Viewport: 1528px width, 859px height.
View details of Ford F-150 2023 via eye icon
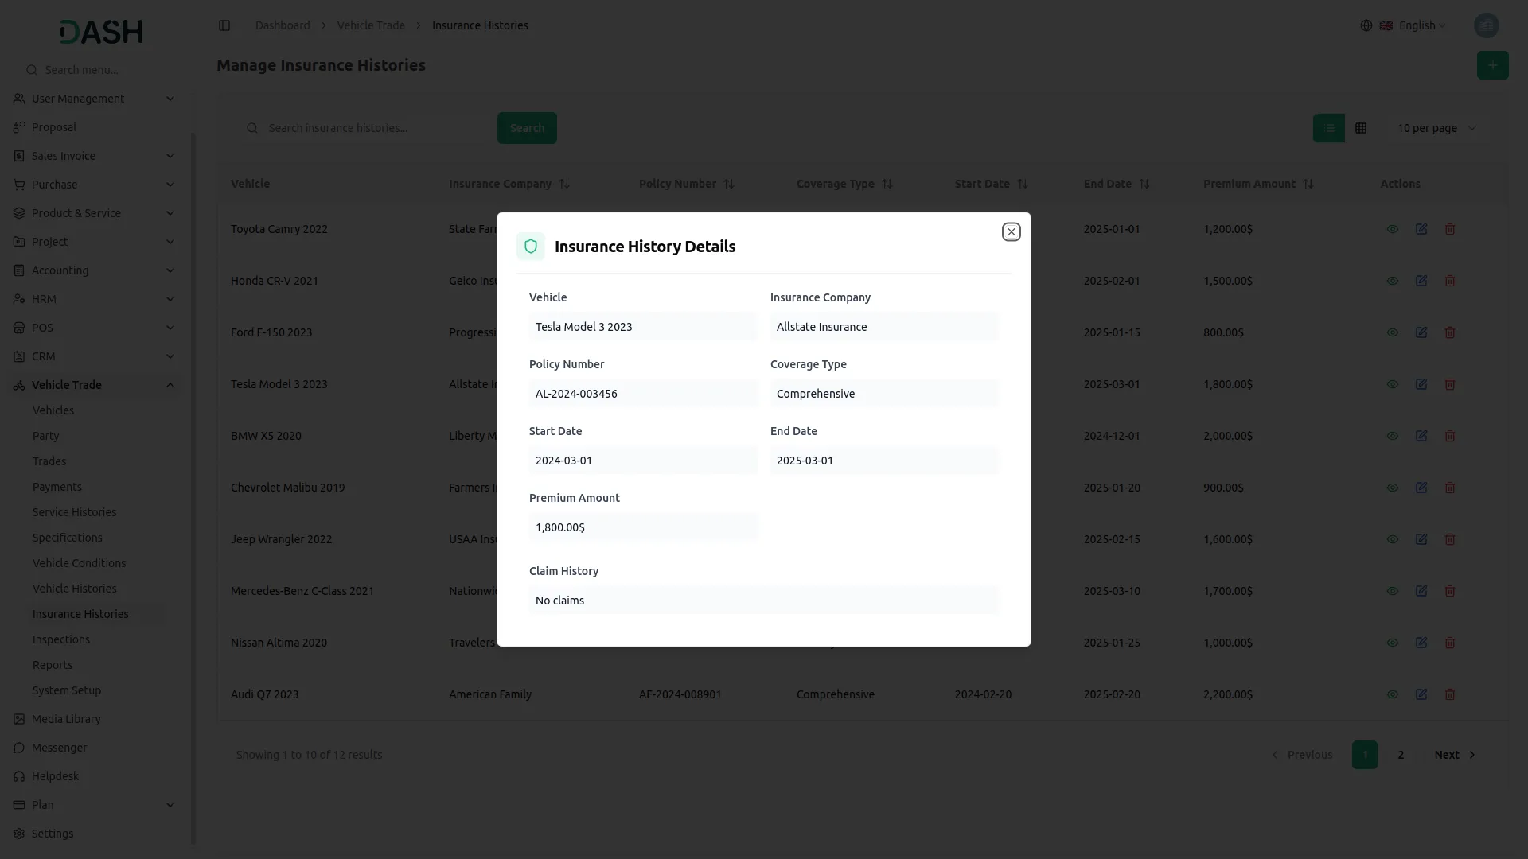1392,332
